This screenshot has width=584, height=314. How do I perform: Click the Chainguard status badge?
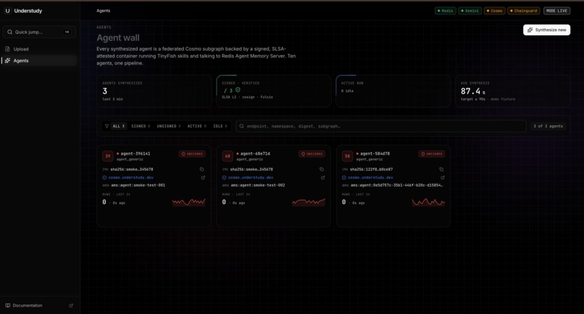point(524,11)
